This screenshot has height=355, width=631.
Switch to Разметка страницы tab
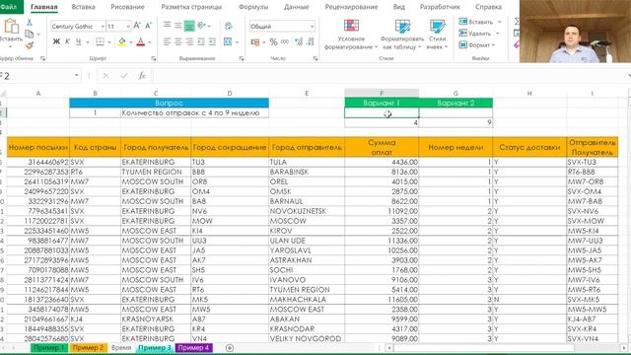click(191, 7)
